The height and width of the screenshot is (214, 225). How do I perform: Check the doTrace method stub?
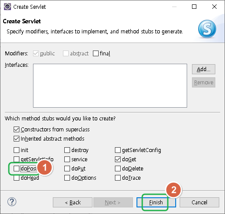click(x=118, y=178)
